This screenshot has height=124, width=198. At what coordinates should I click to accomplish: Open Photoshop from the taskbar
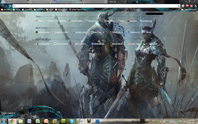(97, 121)
